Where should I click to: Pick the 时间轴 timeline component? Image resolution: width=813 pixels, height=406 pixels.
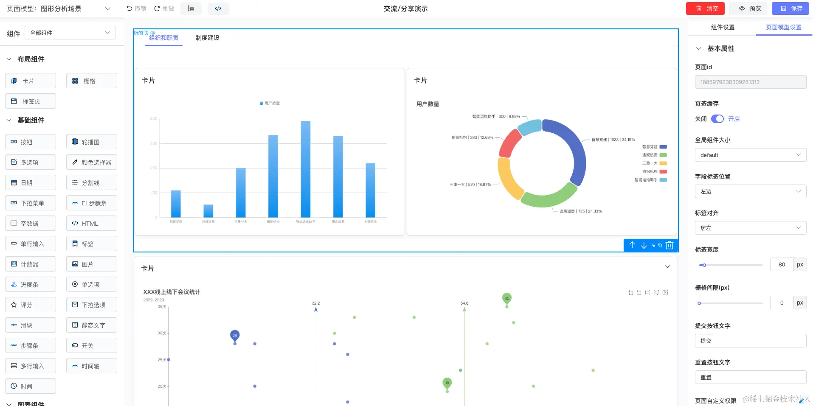[x=92, y=366]
